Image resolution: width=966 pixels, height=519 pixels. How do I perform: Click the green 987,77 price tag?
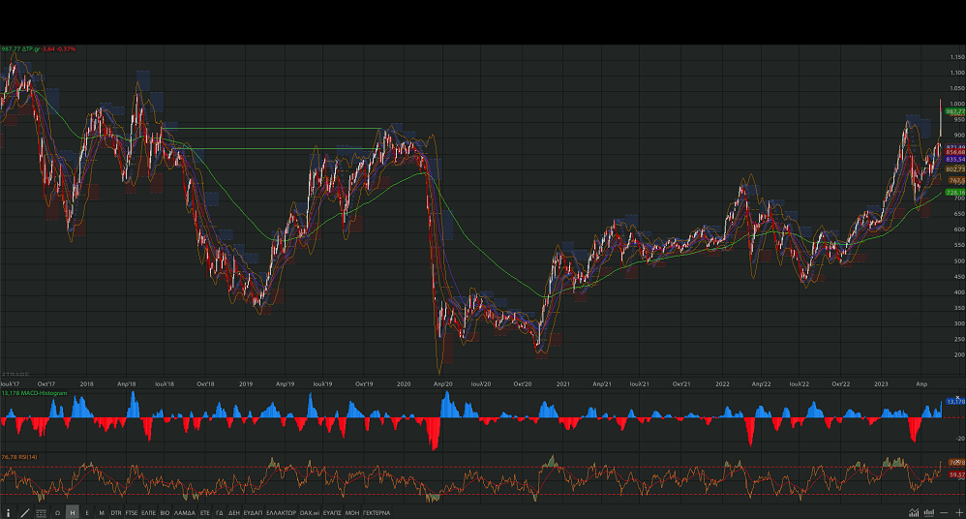point(955,111)
